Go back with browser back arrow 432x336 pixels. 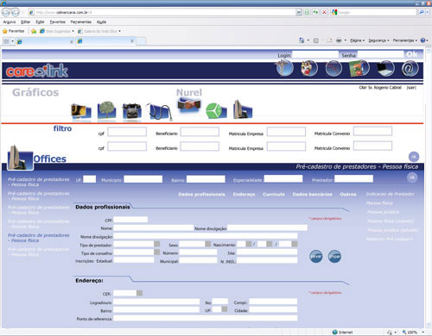pyautogui.click(x=6, y=12)
